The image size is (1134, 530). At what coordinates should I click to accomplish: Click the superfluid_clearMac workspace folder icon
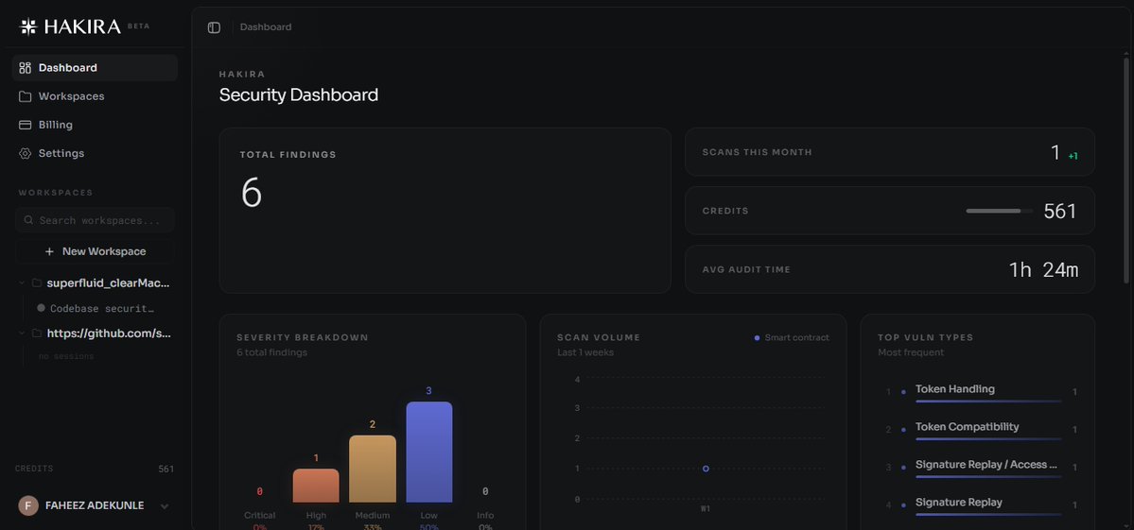(x=36, y=283)
